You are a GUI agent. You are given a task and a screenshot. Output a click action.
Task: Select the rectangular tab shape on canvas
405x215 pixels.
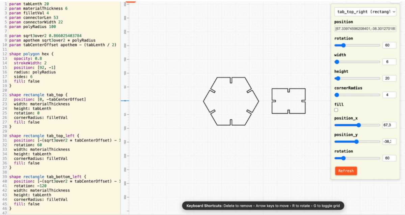tap(289, 101)
